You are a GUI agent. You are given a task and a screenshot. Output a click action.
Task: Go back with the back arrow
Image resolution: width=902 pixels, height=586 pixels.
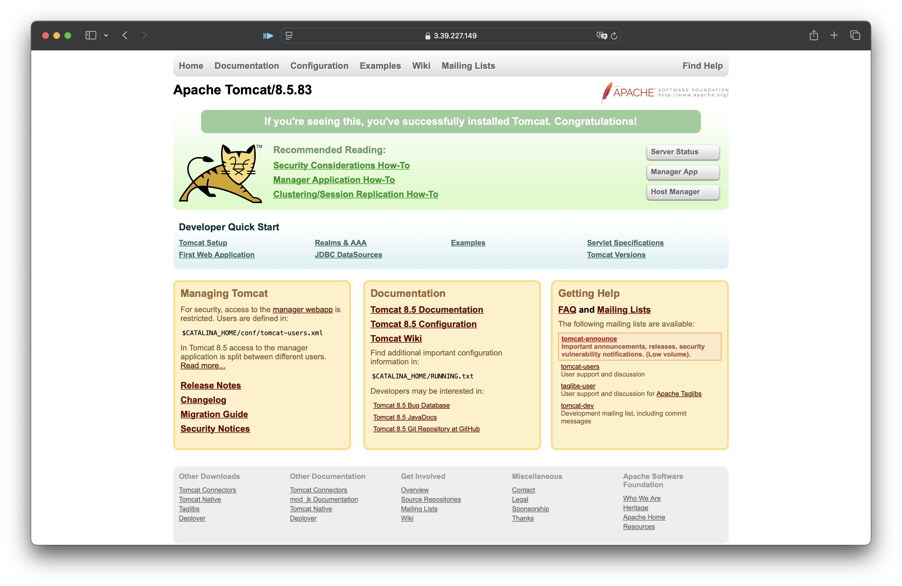pos(125,35)
